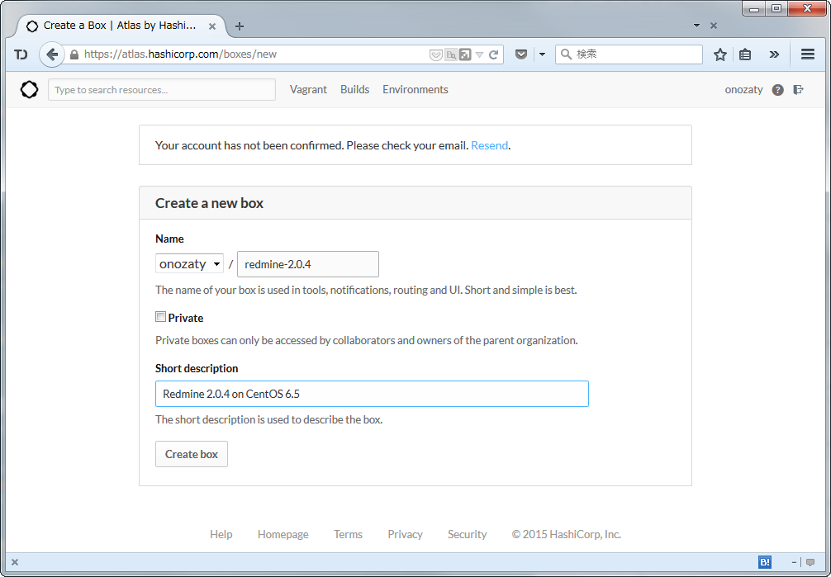The width and height of the screenshot is (831, 577).
Task: Click the Resend confirmation link
Action: click(489, 145)
